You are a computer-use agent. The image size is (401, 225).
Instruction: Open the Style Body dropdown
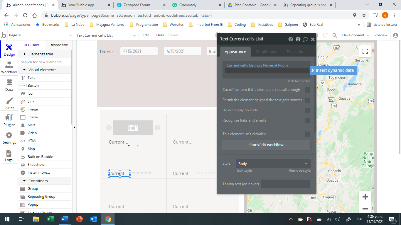(x=273, y=164)
